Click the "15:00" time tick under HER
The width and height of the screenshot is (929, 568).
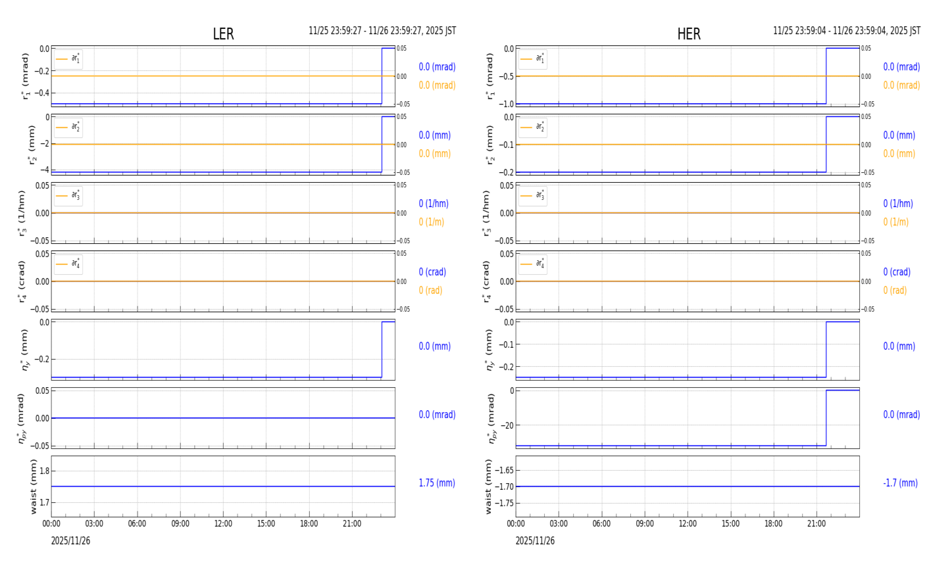[x=730, y=524]
